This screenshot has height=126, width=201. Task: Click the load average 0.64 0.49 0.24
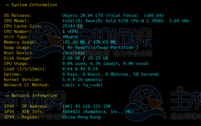pyautogui.click(x=80, y=69)
